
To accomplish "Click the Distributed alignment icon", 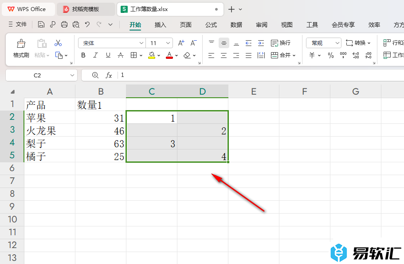I will pyautogui.click(x=261, y=55).
